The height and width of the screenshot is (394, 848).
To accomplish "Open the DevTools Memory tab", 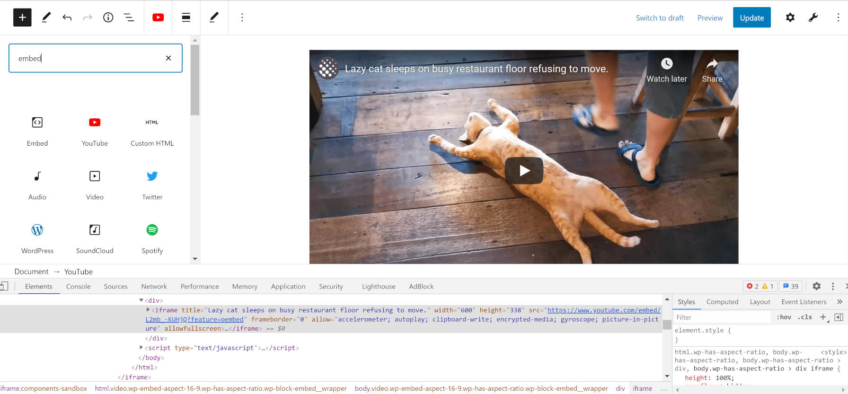I will pyautogui.click(x=245, y=286).
